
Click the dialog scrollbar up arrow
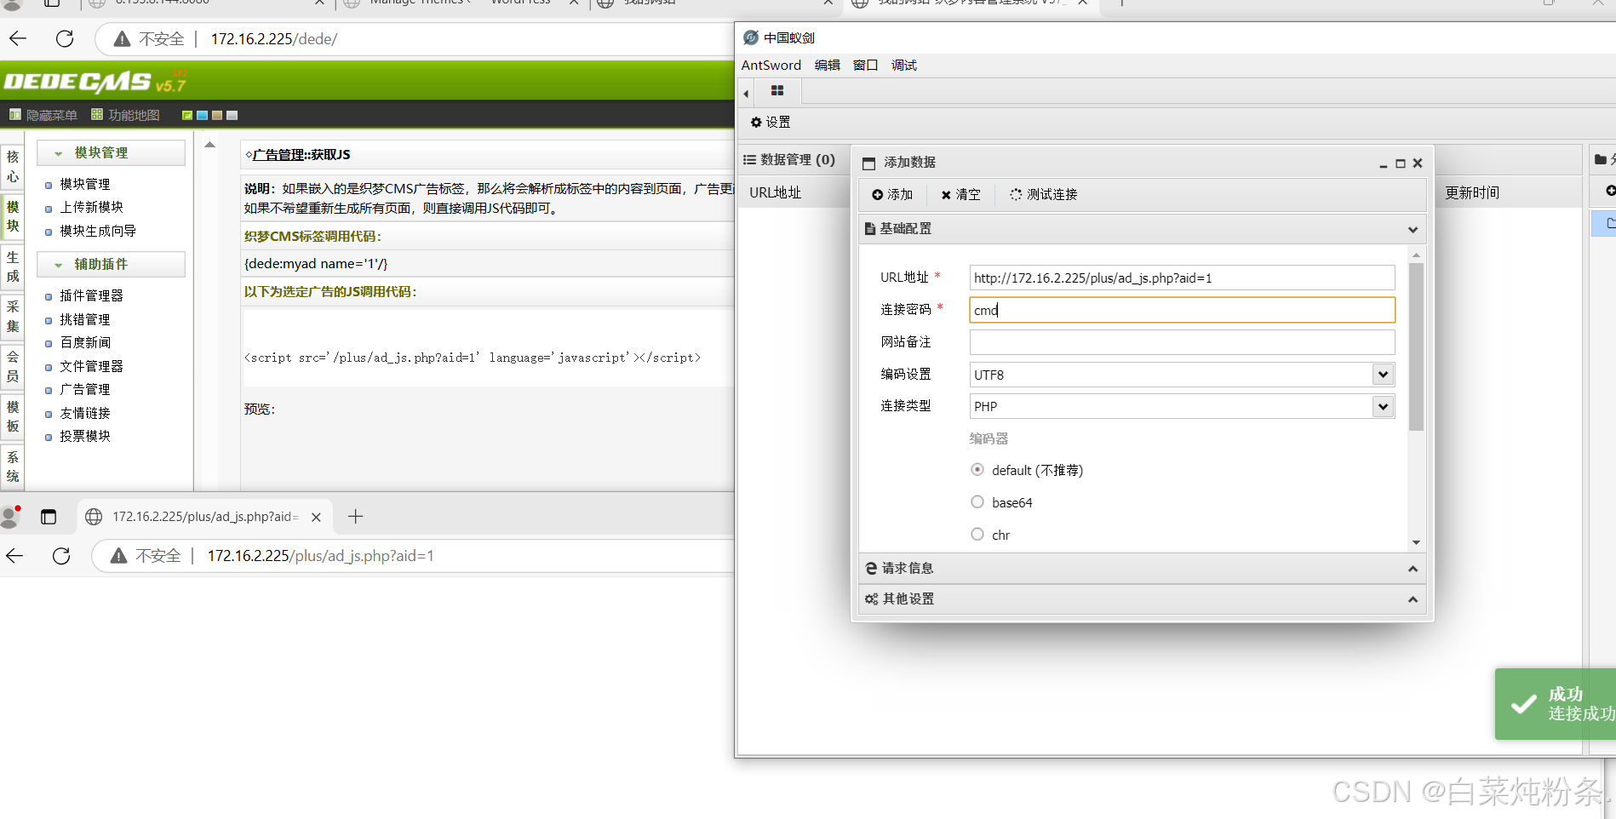1416,255
